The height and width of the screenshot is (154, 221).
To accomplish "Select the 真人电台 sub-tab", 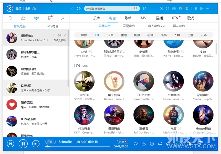I will 154,26.
